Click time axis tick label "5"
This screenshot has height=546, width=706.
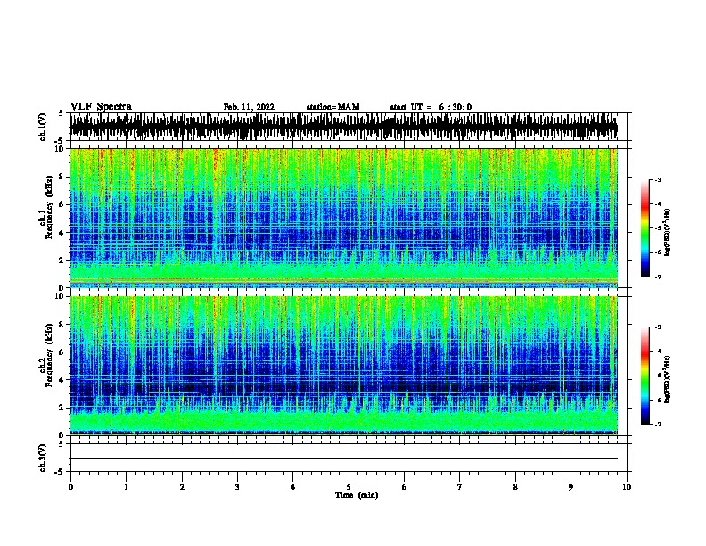349,486
